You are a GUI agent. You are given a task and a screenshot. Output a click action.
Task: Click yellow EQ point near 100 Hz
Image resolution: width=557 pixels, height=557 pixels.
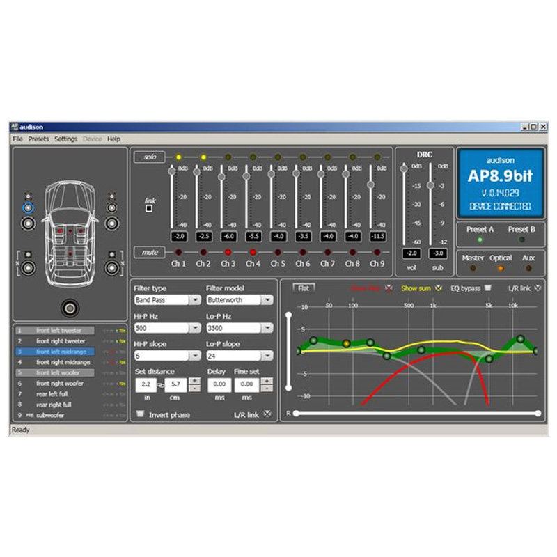[x=346, y=343]
